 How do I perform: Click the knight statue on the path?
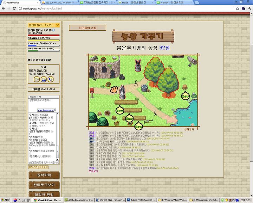(x=122, y=92)
